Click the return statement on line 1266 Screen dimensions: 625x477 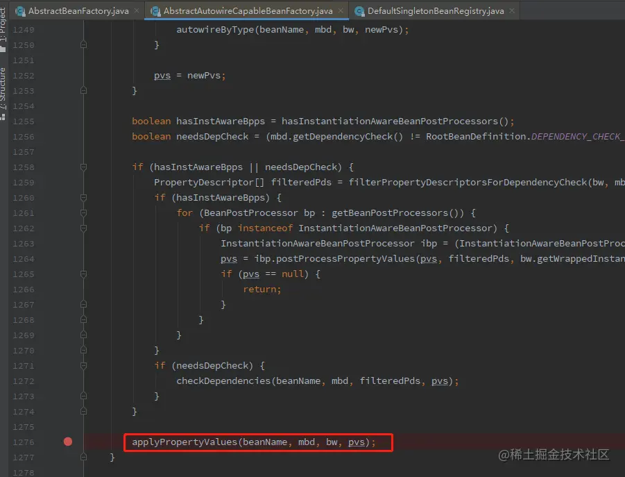(262, 289)
